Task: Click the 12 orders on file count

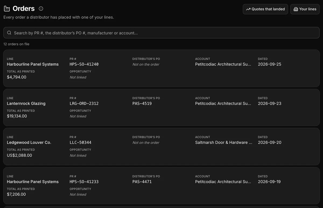Action: point(16,44)
